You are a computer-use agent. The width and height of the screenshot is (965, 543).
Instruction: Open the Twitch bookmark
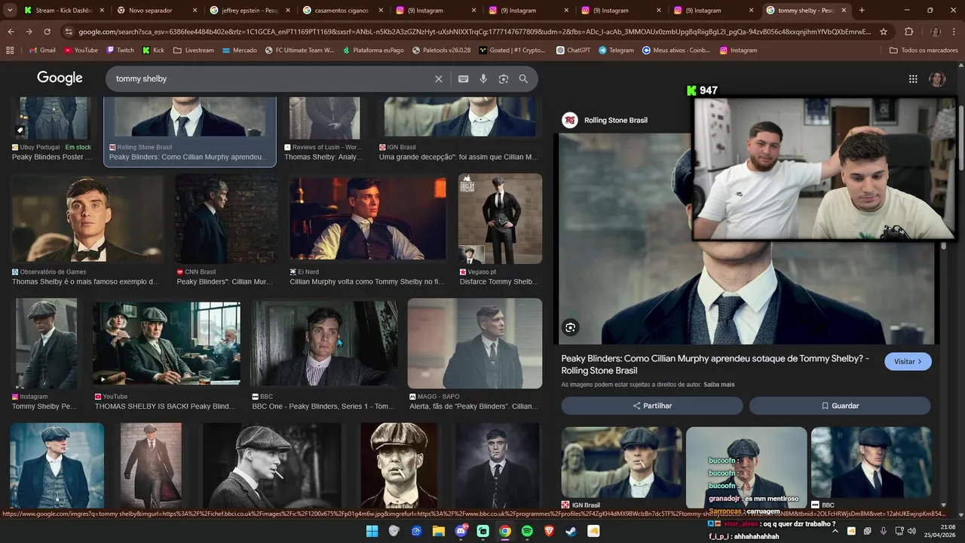(120, 50)
